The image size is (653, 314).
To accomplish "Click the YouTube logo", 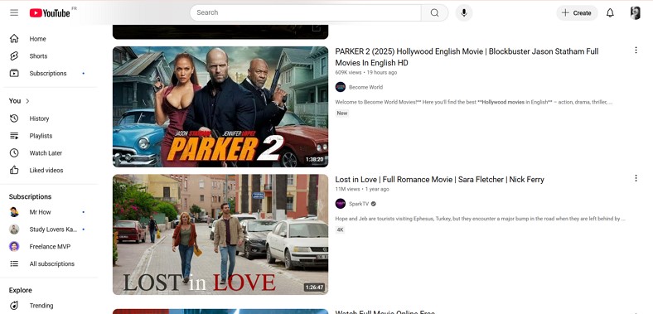I will coord(50,13).
